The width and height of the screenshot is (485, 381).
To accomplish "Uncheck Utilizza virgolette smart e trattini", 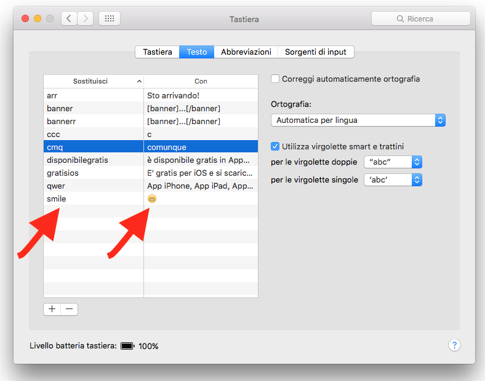I will [x=275, y=146].
